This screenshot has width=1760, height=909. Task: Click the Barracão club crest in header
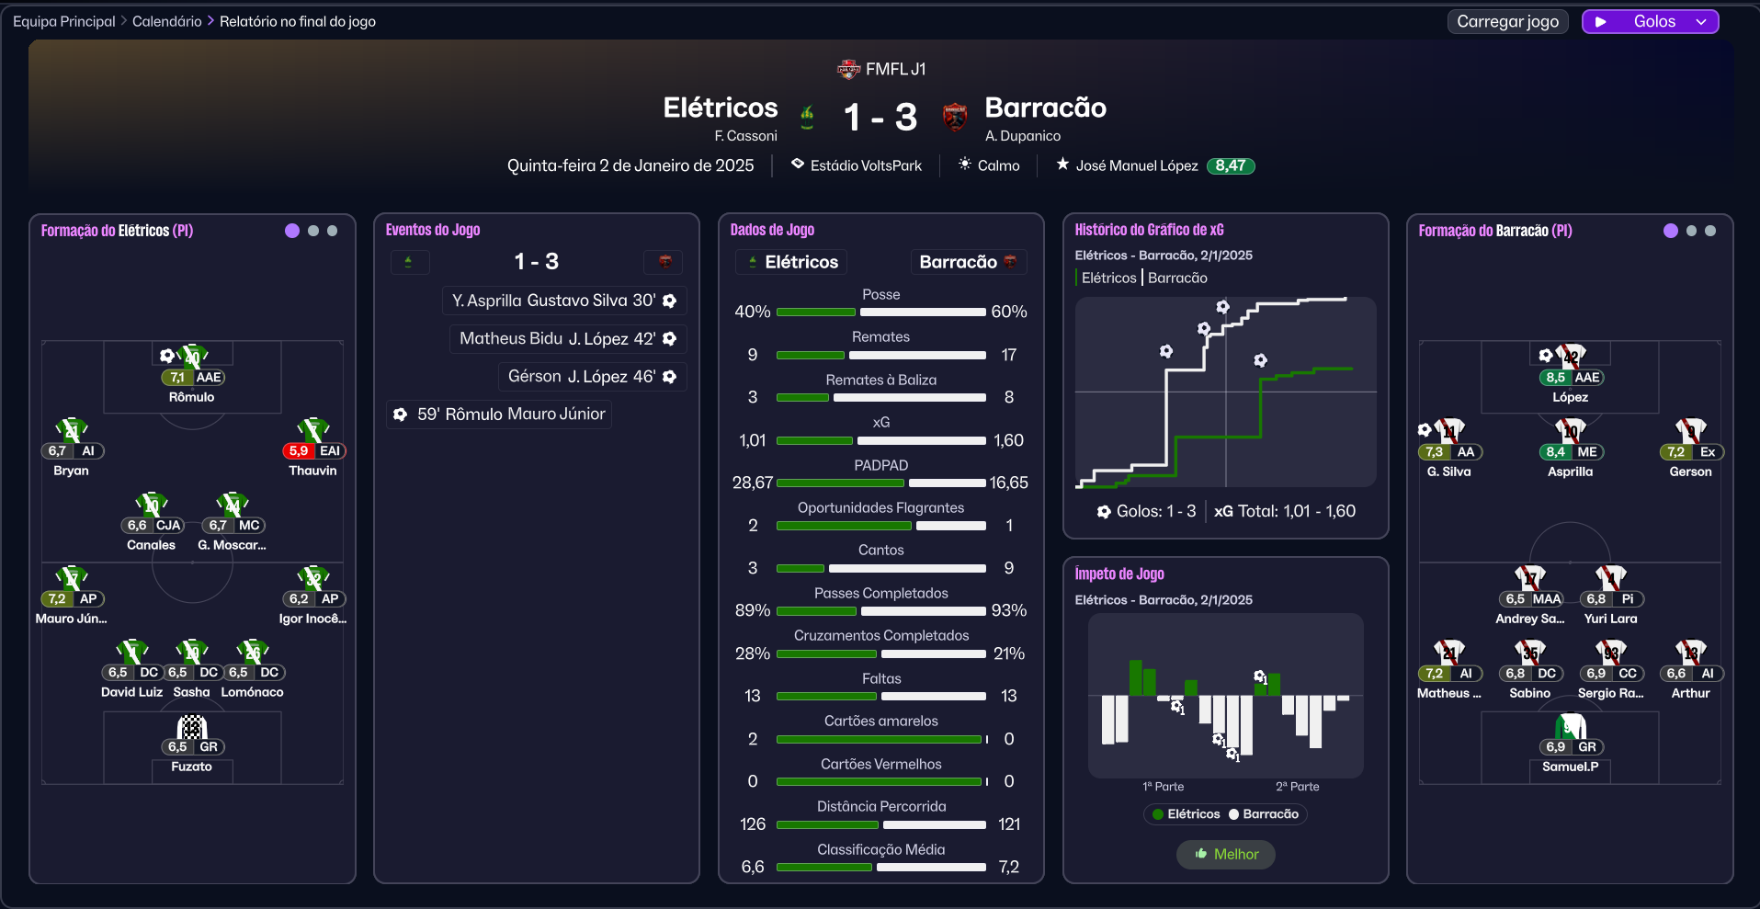pyautogui.click(x=955, y=118)
